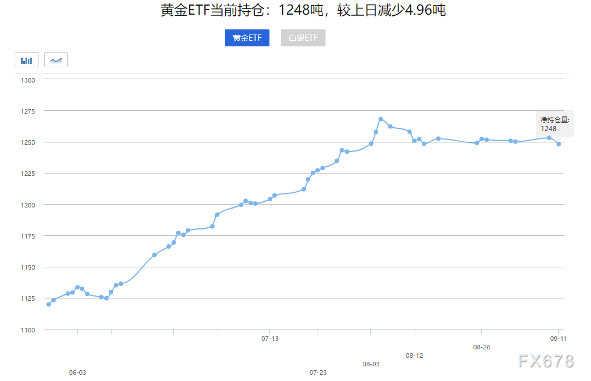The image size is (591, 381).
Task: Select the 黄金ETF tab
Action: point(247,38)
